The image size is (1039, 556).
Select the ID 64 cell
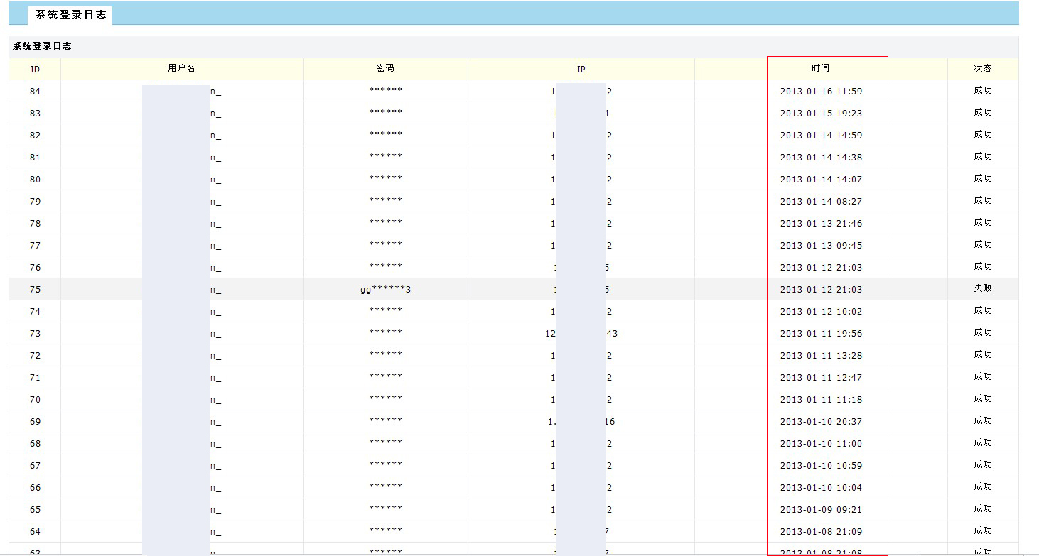[35, 531]
